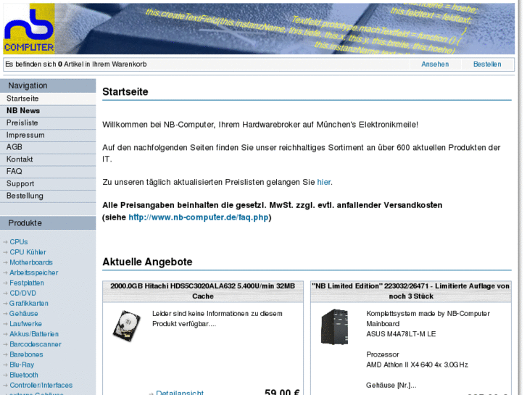Follow the 'hier' price list link
527x395 pixels.
point(323,182)
